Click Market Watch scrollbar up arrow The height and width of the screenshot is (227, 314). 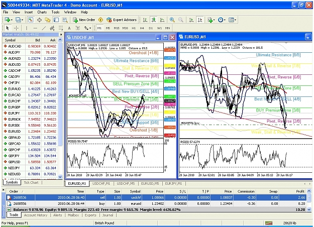click(60, 40)
